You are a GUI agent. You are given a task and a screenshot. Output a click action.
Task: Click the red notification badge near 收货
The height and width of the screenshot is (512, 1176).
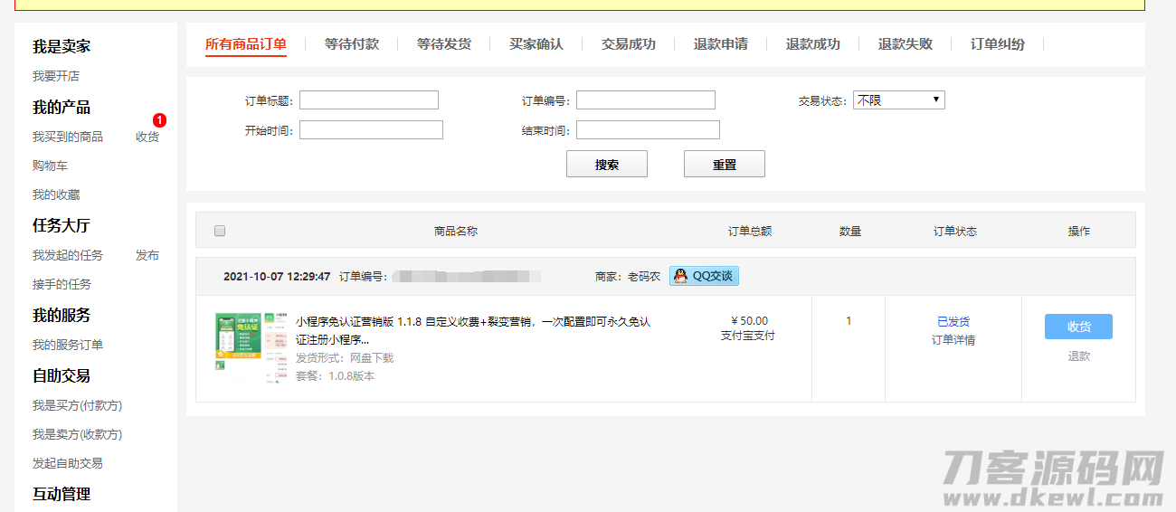(159, 120)
